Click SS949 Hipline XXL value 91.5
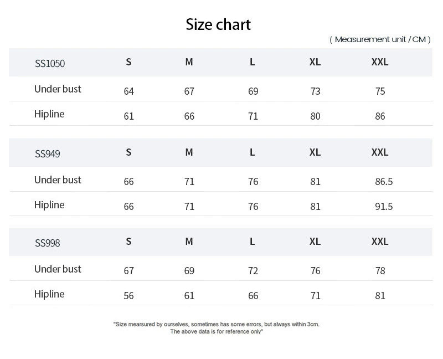443x359 pixels. point(384,207)
